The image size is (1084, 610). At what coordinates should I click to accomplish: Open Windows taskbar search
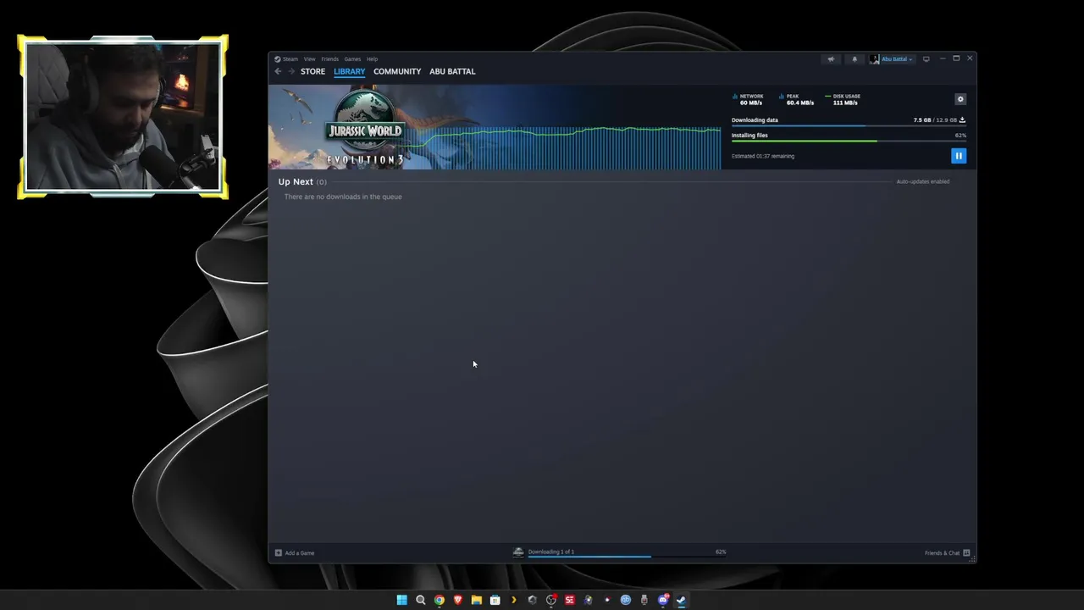tap(420, 600)
